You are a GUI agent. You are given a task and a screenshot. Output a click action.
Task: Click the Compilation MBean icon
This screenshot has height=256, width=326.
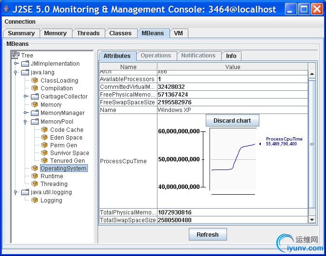point(34,88)
